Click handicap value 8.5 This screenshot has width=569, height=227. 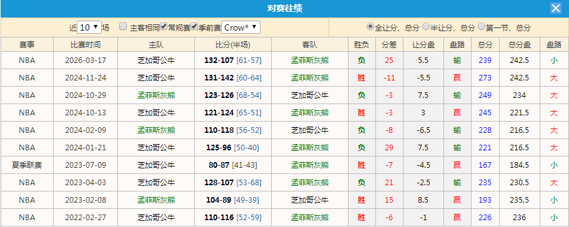[423, 200]
